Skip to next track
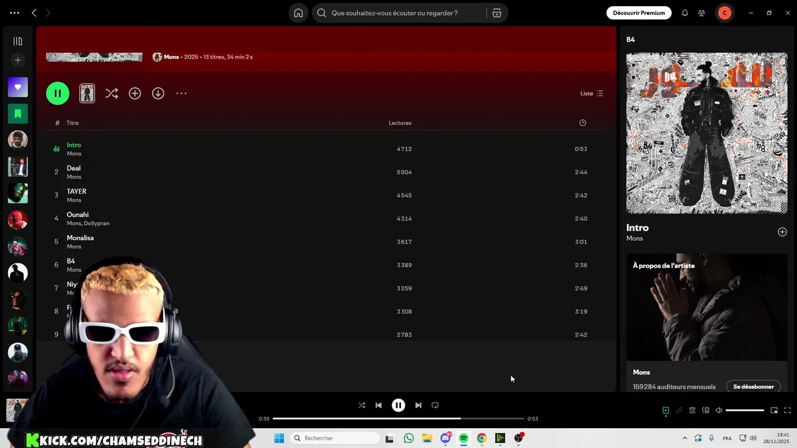 tap(418, 405)
